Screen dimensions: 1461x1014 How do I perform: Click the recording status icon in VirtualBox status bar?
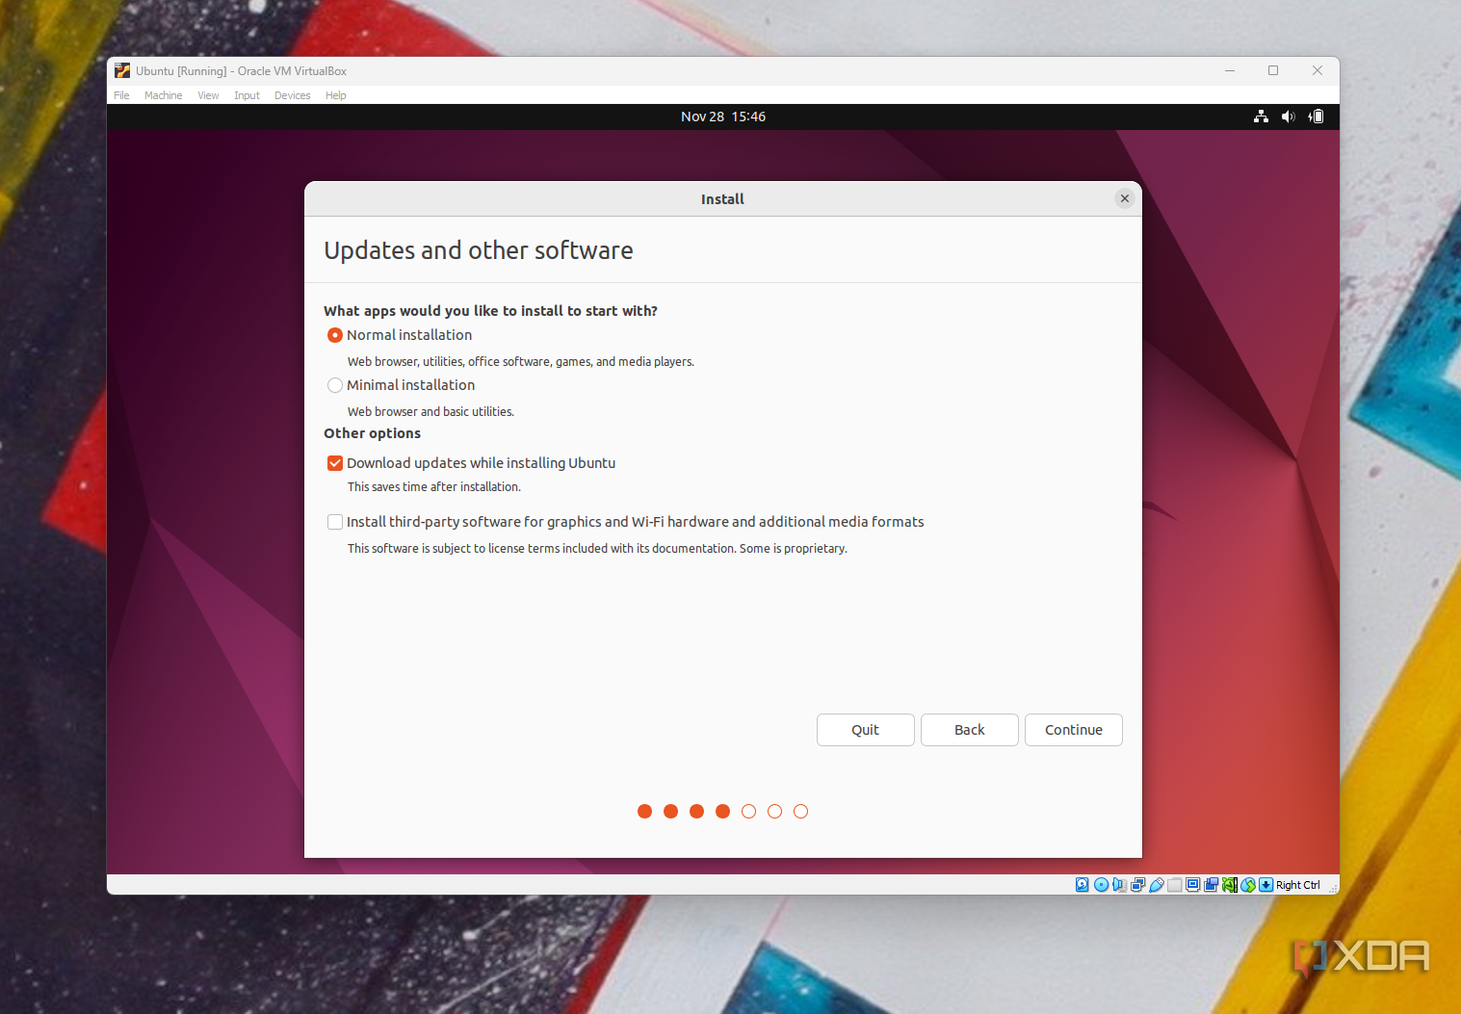click(1211, 885)
